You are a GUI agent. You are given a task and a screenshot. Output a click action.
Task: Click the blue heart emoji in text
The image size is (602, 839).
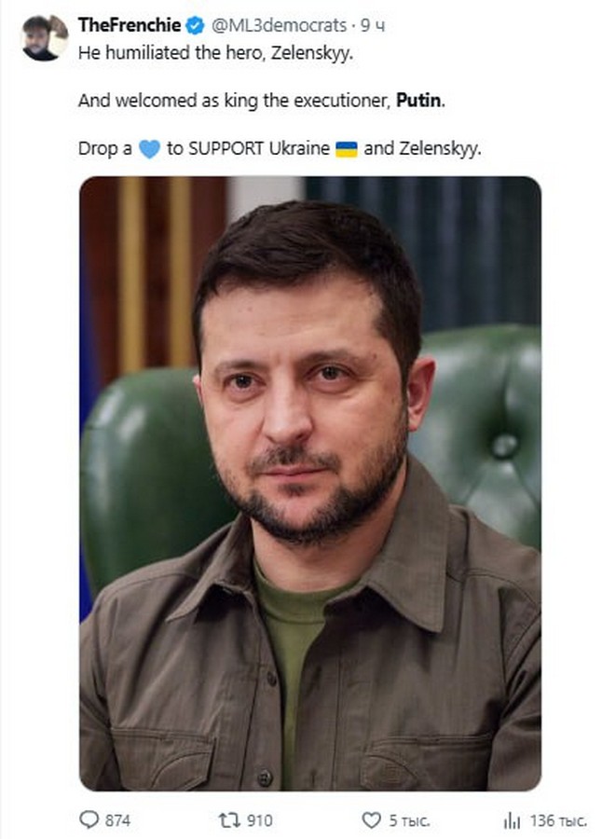click(x=149, y=149)
